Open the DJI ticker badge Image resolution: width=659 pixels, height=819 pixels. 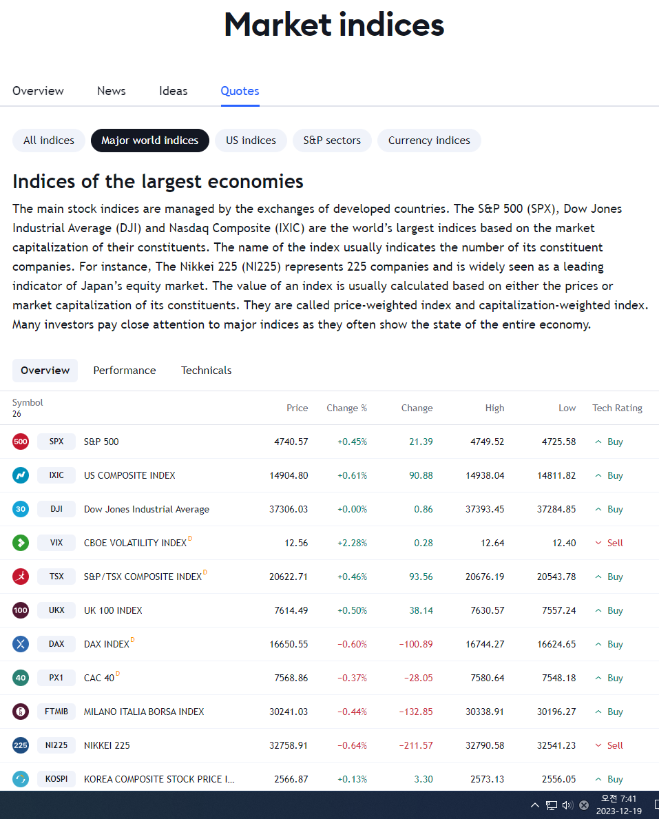point(56,509)
